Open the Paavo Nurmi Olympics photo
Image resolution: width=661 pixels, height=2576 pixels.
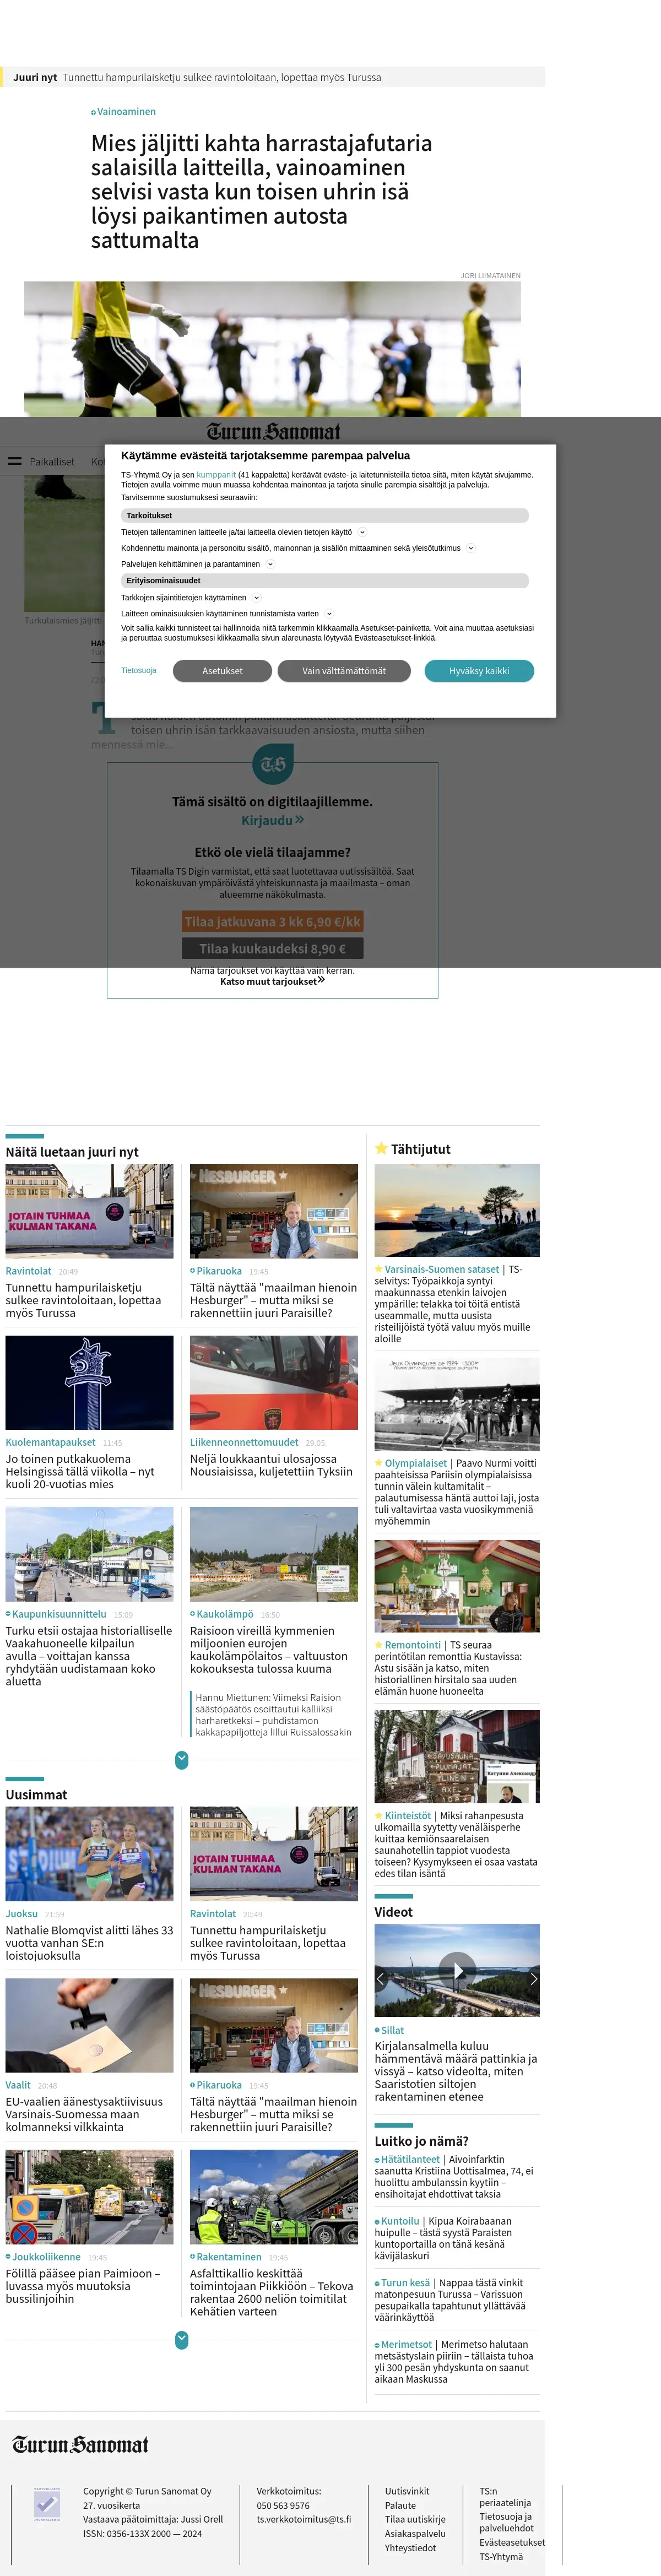[x=457, y=1404]
